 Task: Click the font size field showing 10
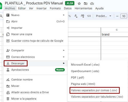(x=124, y=16)
